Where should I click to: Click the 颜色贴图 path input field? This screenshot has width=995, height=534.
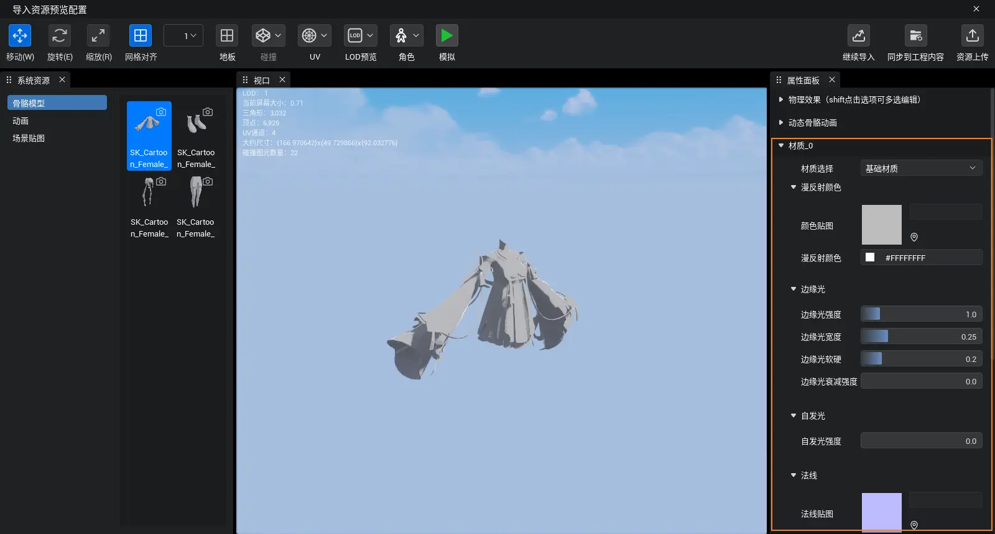(946, 212)
